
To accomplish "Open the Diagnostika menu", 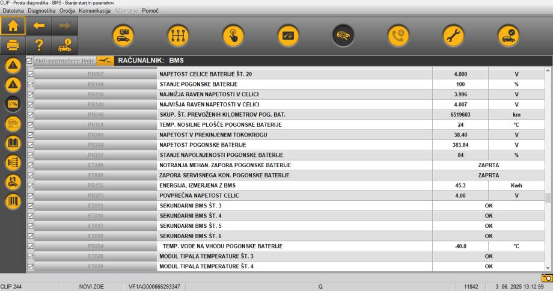I will click(x=41, y=11).
